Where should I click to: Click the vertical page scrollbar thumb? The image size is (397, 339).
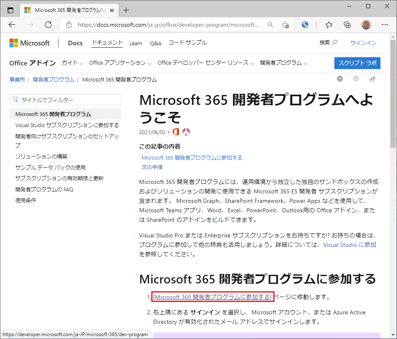click(393, 93)
